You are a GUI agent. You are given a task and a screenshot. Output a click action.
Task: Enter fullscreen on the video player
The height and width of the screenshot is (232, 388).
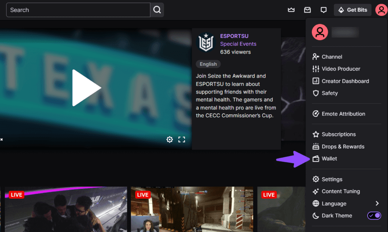click(x=181, y=139)
